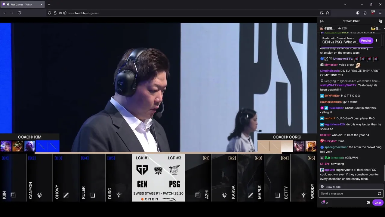Click username RuskiRider in chat
Screen dimensions: 385x217
[336, 108]
